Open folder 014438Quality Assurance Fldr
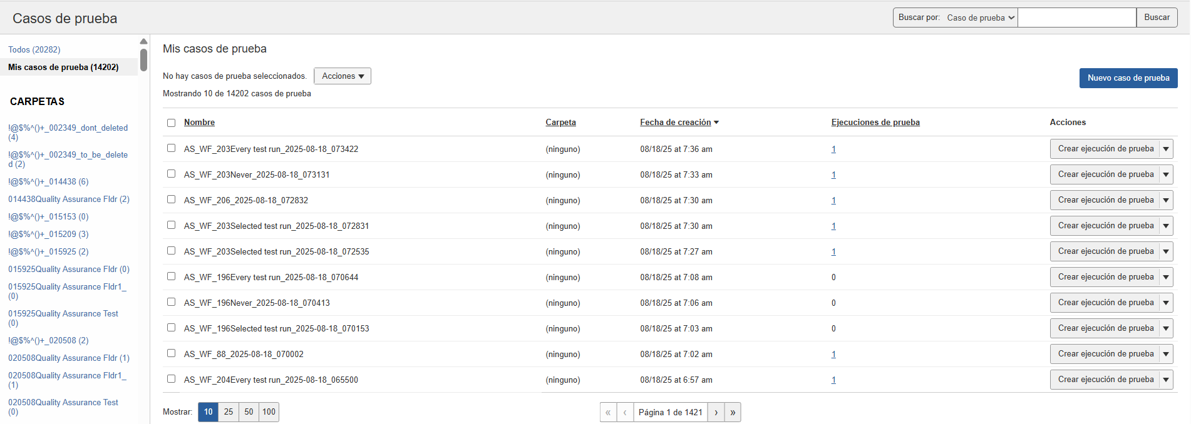Image resolution: width=1191 pixels, height=424 pixels. pyautogui.click(x=68, y=199)
